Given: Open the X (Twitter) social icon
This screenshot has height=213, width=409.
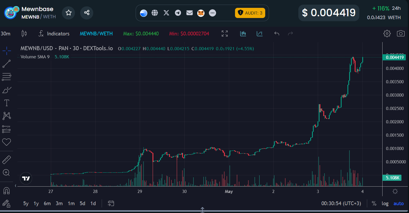Looking at the screenshot, I should click(166, 13).
